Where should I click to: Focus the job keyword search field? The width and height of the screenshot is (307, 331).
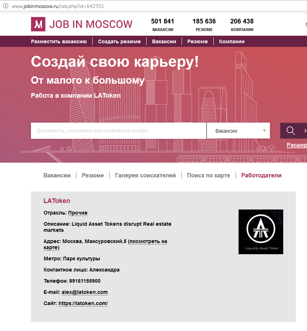click(119, 131)
